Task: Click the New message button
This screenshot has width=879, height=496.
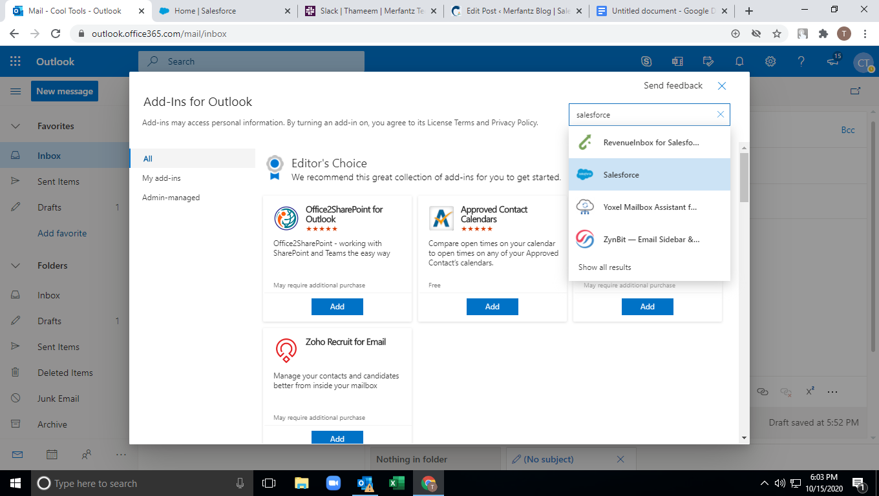Action: coord(65,91)
